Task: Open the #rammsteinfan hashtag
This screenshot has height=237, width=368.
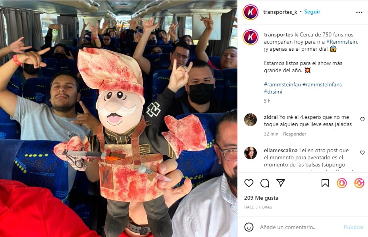Action: point(282,84)
